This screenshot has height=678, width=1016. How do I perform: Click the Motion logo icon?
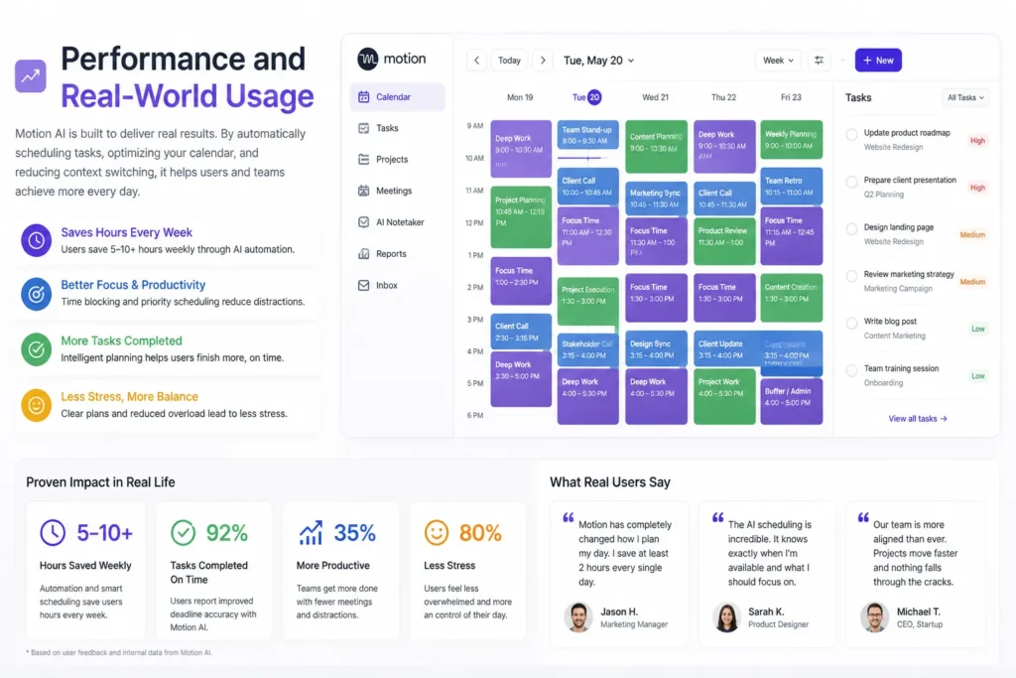(x=368, y=59)
